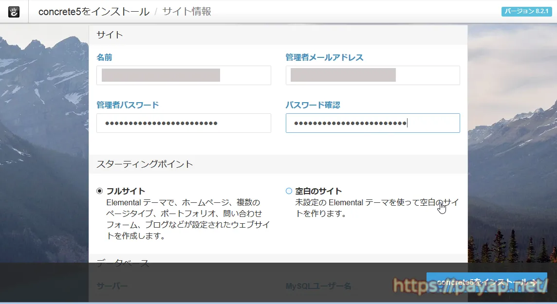Click the サイト section header bar
Image resolution: width=557 pixels, height=304 pixels.
tap(278, 35)
